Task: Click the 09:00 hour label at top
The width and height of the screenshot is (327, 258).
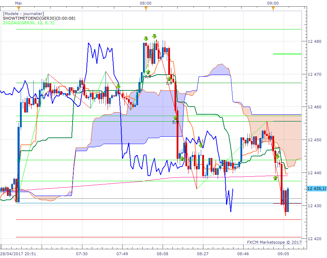Action: click(273, 3)
